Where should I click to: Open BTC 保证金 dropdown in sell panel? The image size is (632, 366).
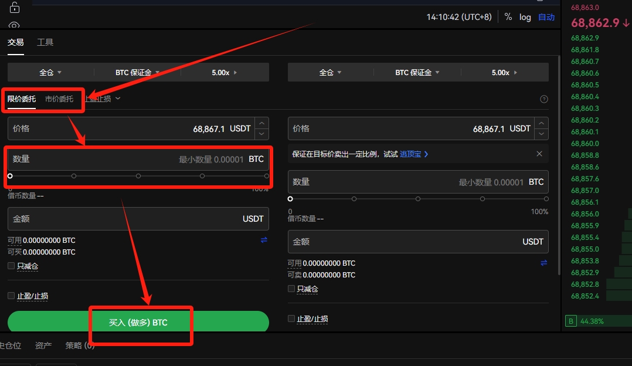tap(417, 73)
